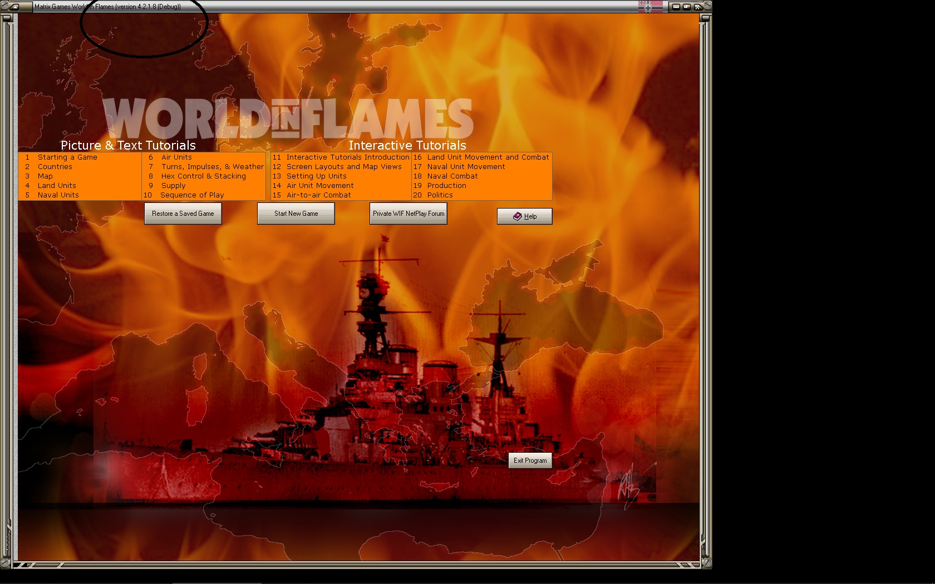Open the Help with the book icon
The image size is (935, 584).
[x=524, y=216]
